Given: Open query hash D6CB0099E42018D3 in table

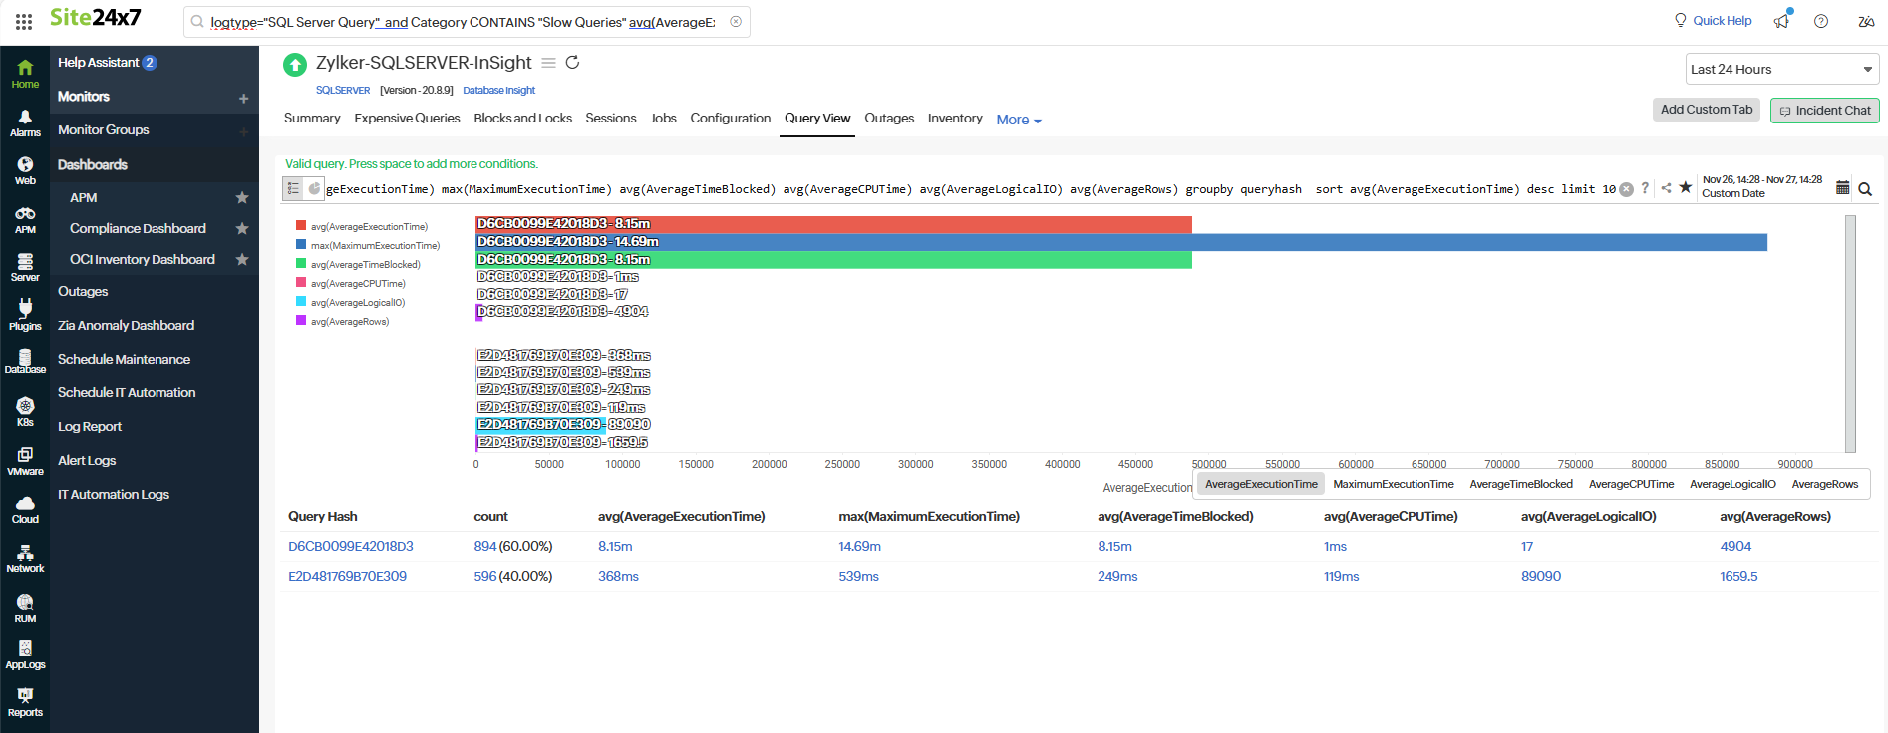Looking at the screenshot, I should tap(351, 546).
